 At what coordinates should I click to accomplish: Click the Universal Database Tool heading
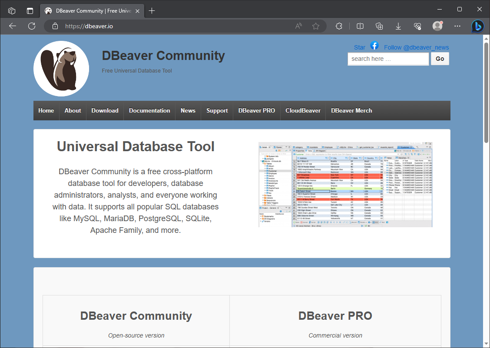click(x=136, y=147)
